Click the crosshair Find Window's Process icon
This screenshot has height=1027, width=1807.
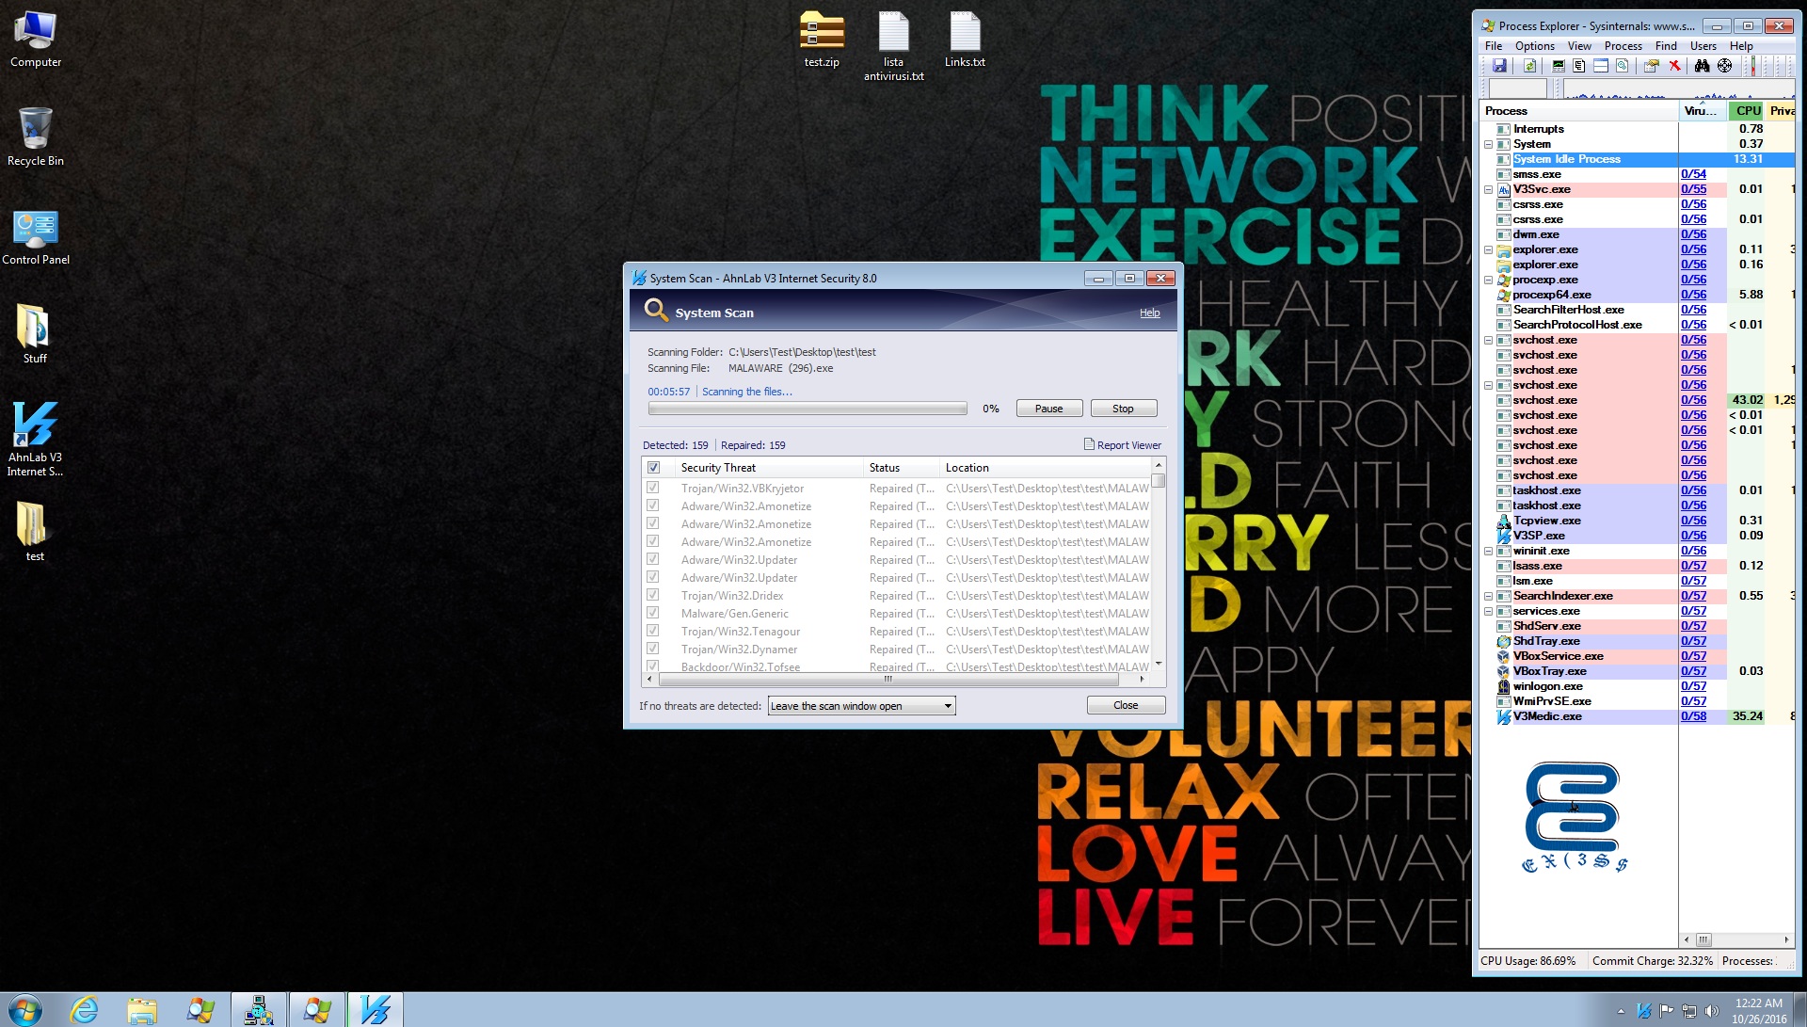click(x=1724, y=66)
